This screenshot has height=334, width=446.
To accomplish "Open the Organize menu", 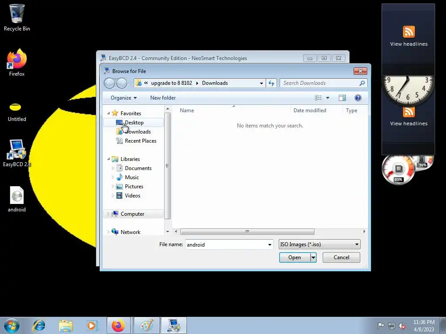I will 123,98.
